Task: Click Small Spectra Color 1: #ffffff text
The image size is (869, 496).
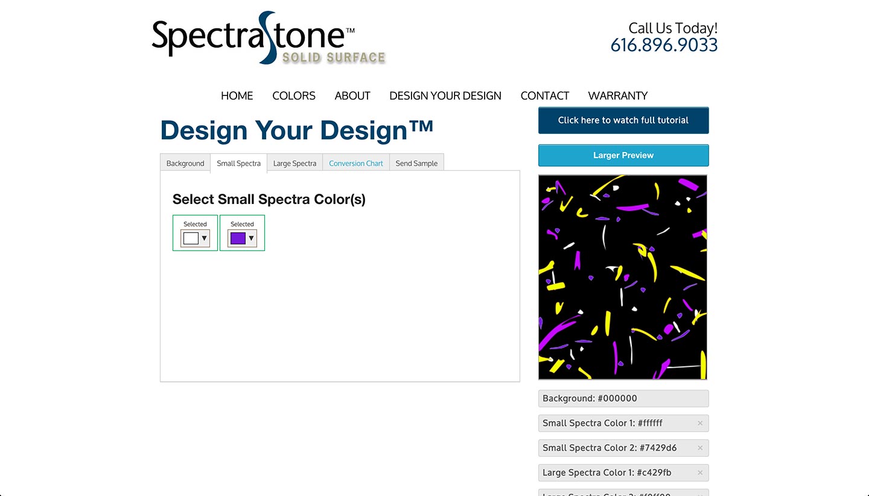Action: [602, 423]
